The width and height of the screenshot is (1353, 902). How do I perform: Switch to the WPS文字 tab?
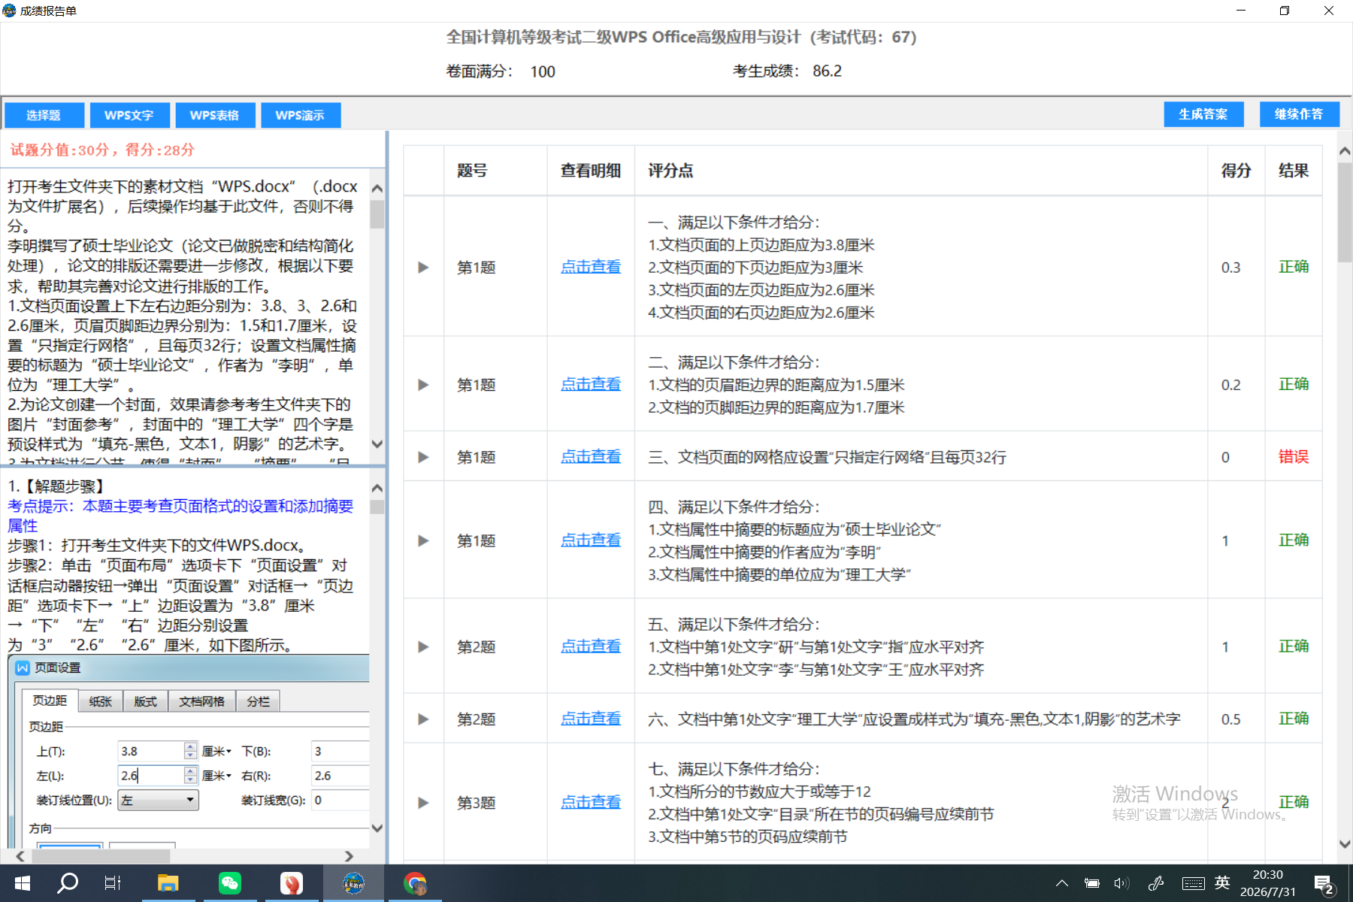pyautogui.click(x=129, y=115)
